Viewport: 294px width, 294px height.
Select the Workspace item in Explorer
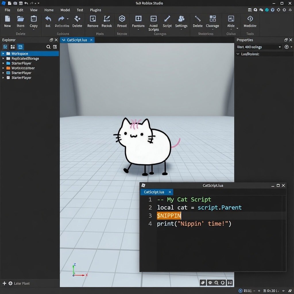point(30,54)
